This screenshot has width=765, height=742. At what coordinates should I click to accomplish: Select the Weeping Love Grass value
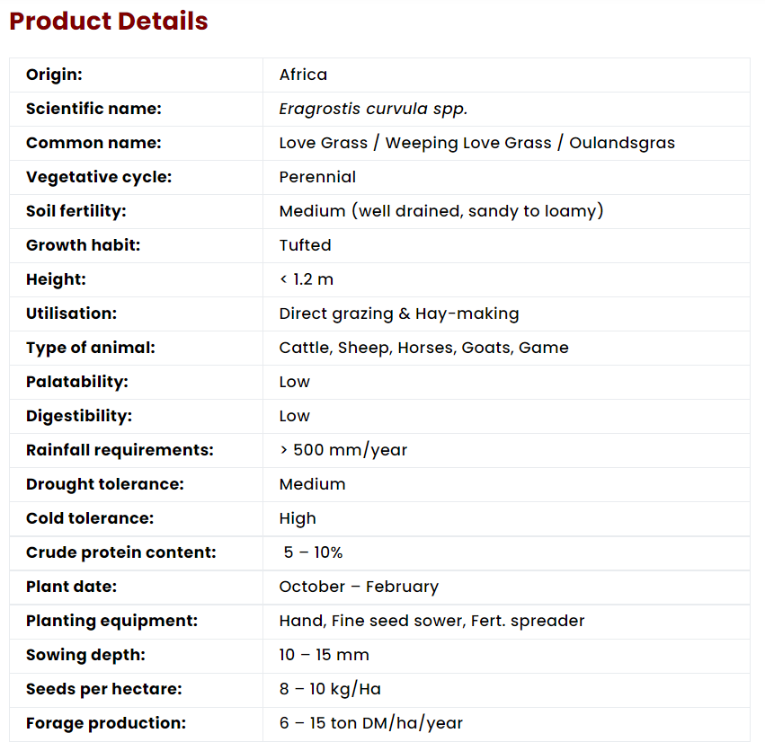point(468,143)
